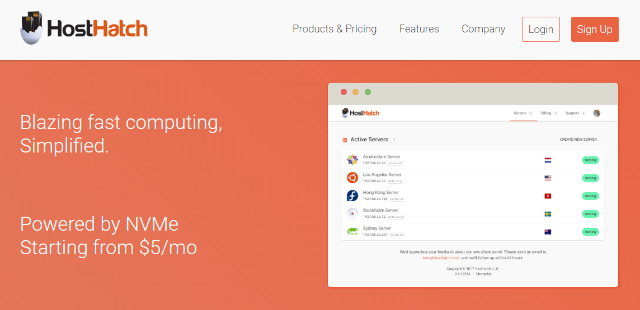Image resolution: width=640 pixels, height=310 pixels.
Task: Click the Create New Server link
Action: pos(578,140)
